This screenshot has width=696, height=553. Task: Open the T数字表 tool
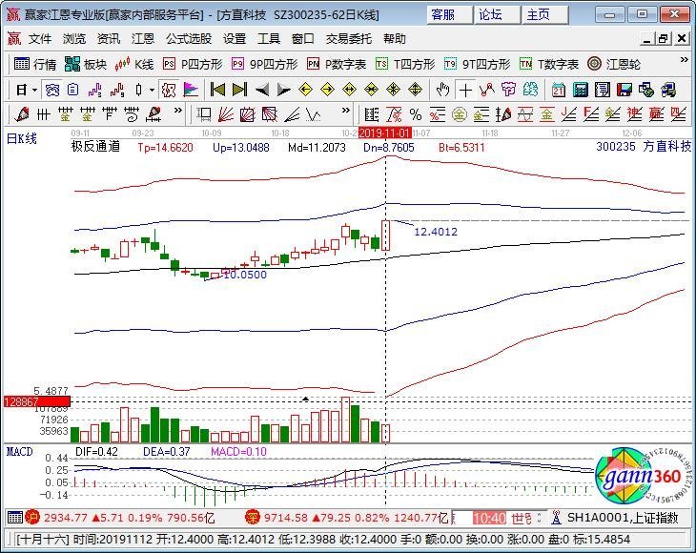549,64
